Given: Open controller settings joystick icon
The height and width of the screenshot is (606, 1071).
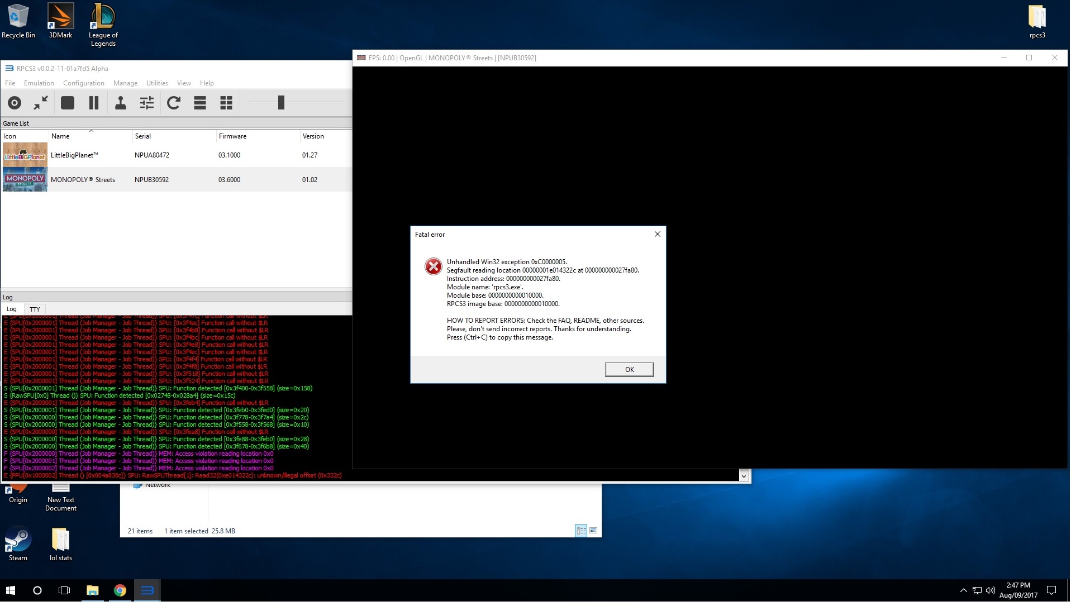Looking at the screenshot, I should (x=120, y=103).
